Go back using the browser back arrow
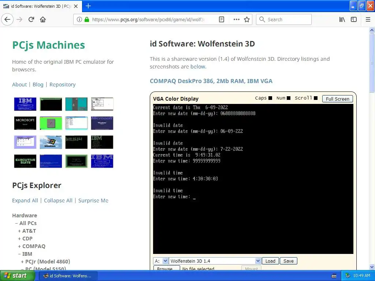 [7, 19]
